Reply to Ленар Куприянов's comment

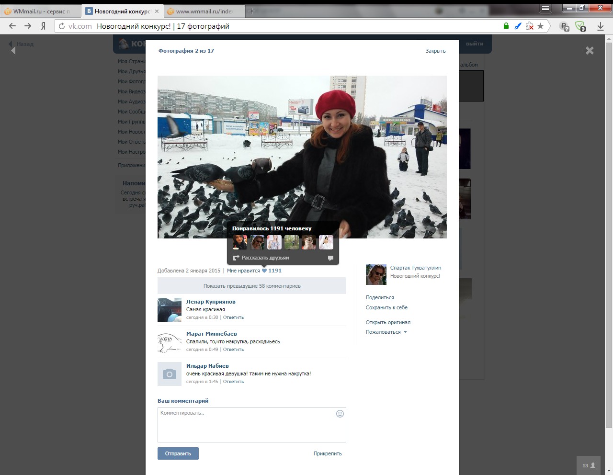click(233, 317)
